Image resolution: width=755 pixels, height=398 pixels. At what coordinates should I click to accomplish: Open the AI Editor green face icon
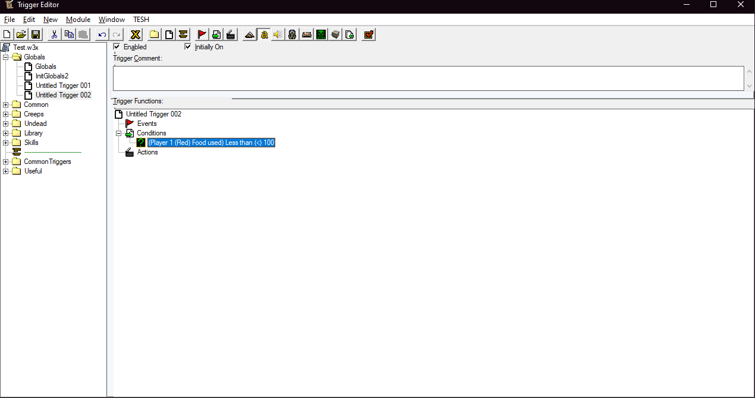pos(321,34)
